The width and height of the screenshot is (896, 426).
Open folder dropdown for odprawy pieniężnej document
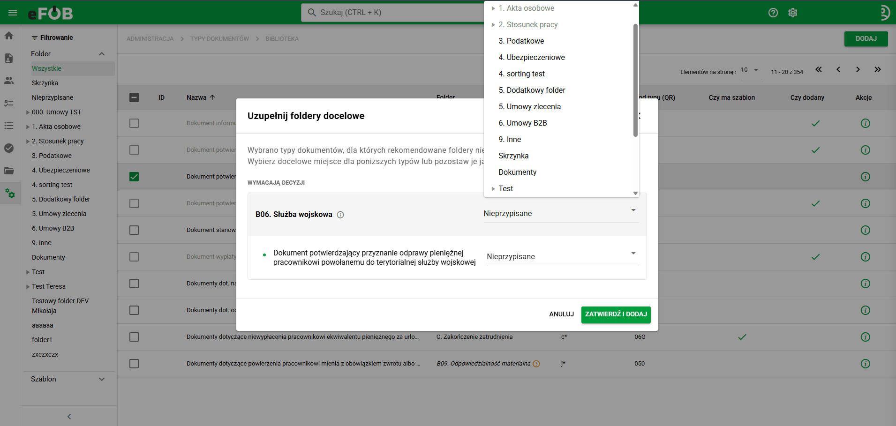(x=563, y=257)
